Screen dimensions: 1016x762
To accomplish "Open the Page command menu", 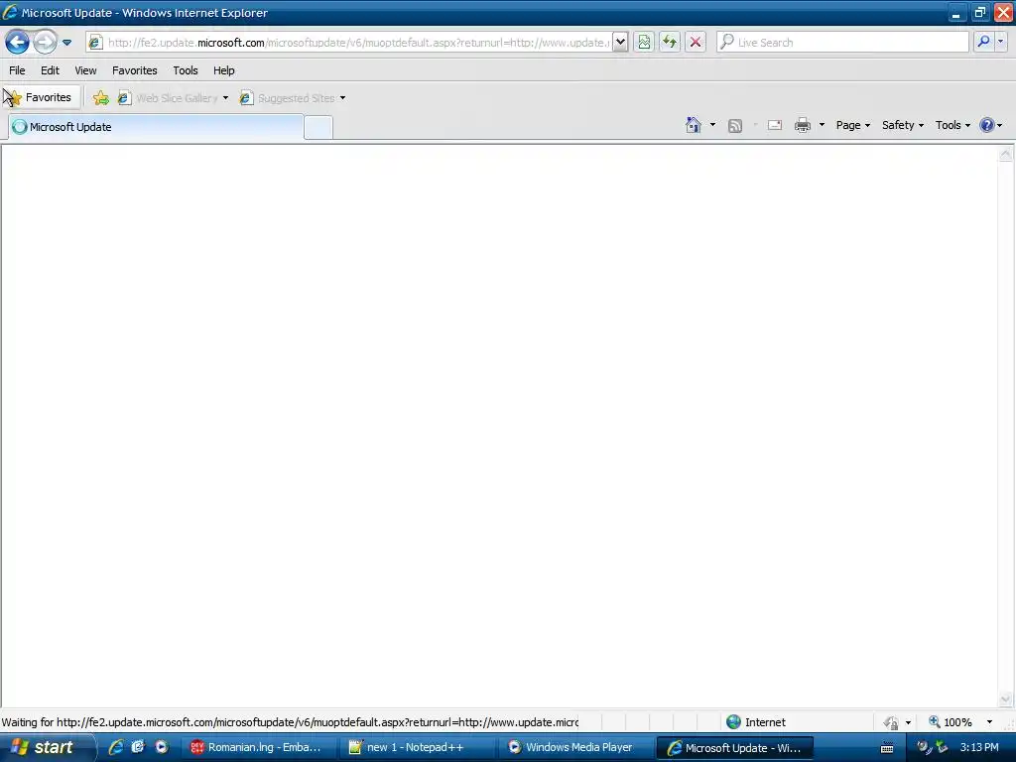I will (x=852, y=125).
